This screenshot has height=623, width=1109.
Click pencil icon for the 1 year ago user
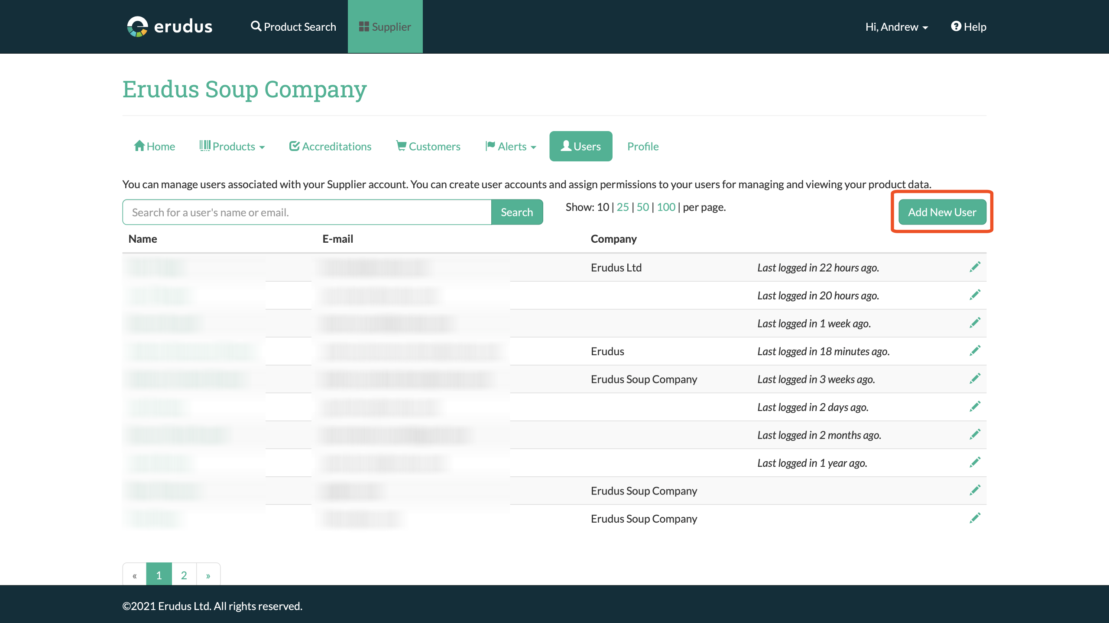point(975,462)
